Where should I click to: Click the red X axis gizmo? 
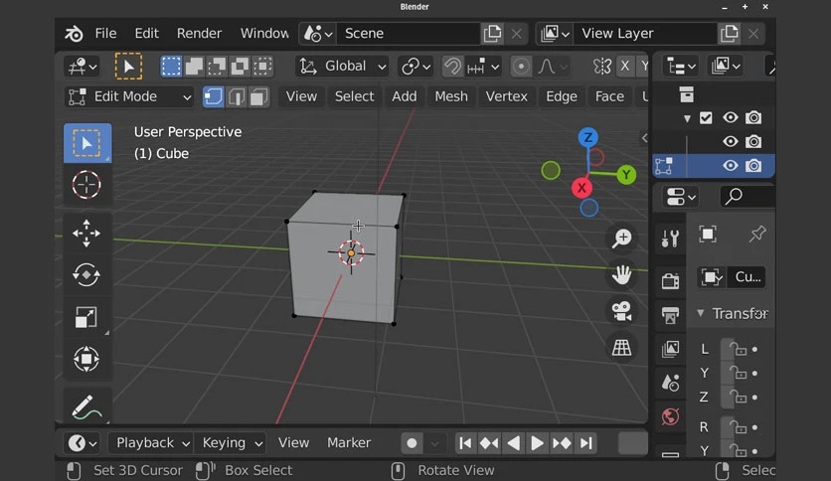pyautogui.click(x=582, y=188)
